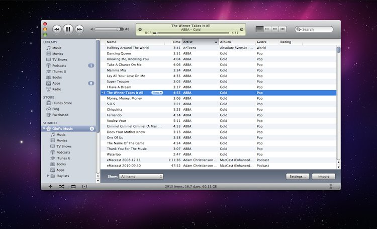Select eMaccast 2010.09.30 podcast row
This screenshot has width=377, height=229.
point(218,166)
